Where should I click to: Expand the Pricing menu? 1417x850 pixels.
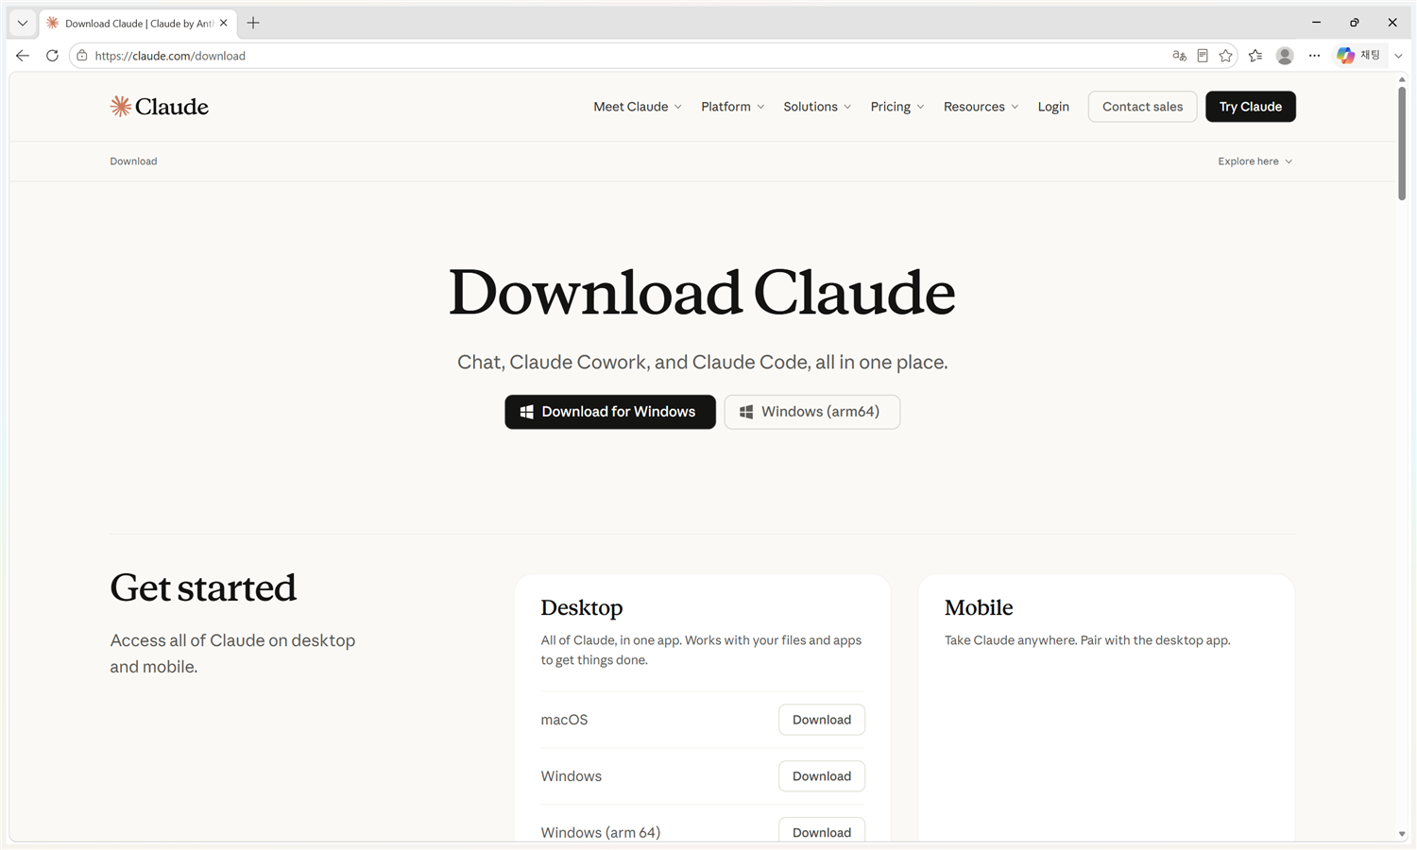click(x=897, y=107)
